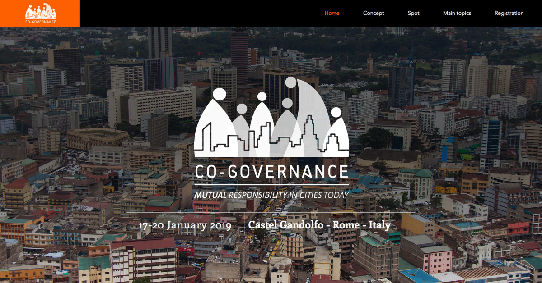The width and height of the screenshot is (542, 283).
Task: Open the Spot menu item
Action: (x=414, y=13)
